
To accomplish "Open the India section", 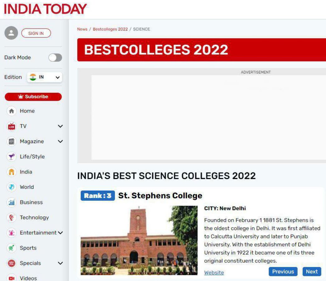I will pos(26,172).
